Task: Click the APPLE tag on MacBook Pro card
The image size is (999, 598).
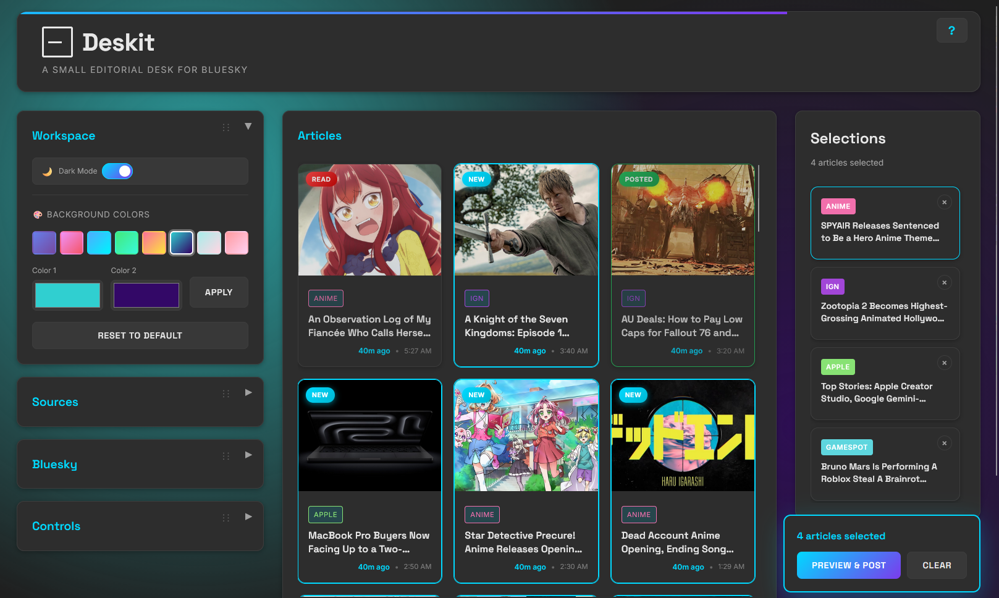Action: coord(326,515)
